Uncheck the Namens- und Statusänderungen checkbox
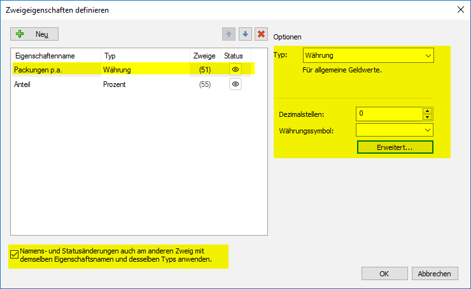Screen dimensions: 471x289 tap(15, 255)
